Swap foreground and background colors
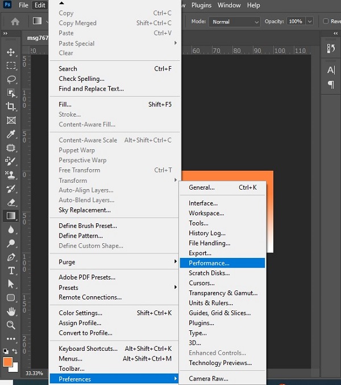Screen dimensions: 341x385 click(x=15, y=351)
